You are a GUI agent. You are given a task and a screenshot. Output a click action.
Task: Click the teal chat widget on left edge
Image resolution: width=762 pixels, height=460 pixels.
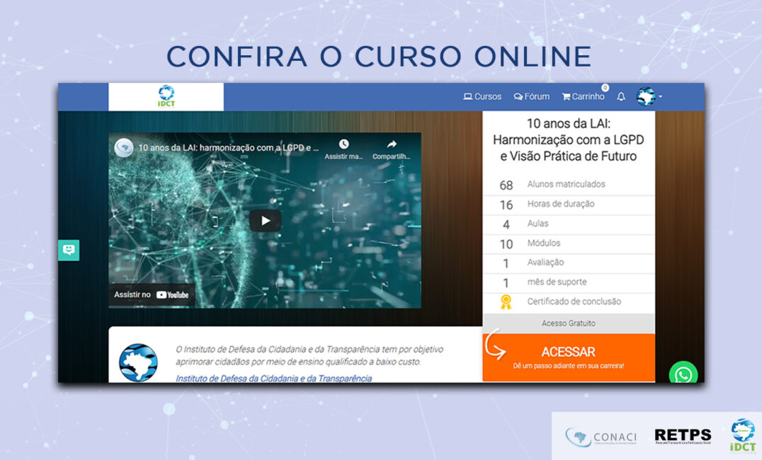click(x=69, y=250)
